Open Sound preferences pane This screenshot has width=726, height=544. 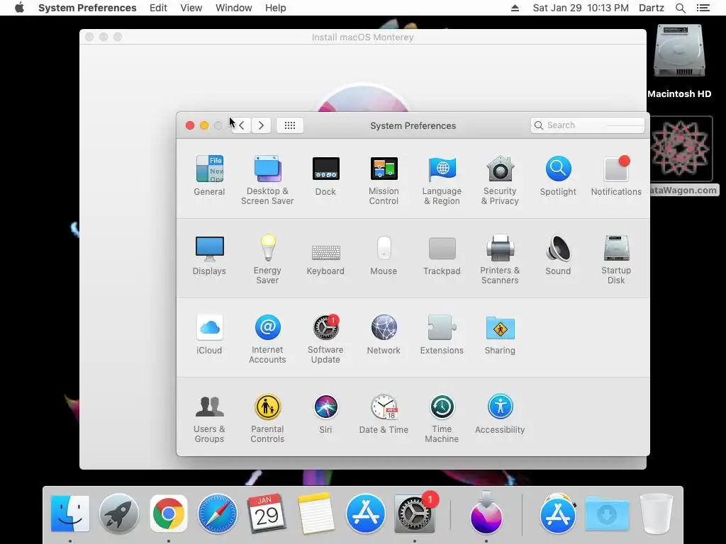[x=558, y=255]
